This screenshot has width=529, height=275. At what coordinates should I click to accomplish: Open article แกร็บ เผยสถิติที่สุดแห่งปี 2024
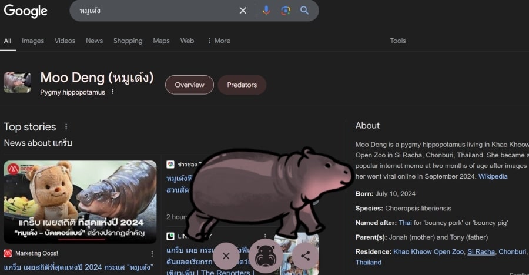click(78, 267)
